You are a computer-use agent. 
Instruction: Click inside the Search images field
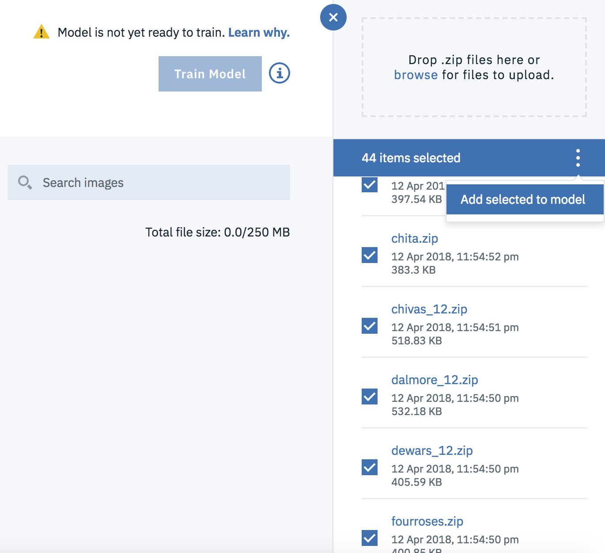(148, 182)
